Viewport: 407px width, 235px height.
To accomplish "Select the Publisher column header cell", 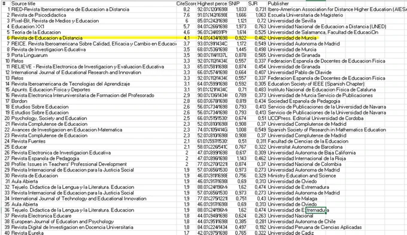I will [x=278, y=4].
